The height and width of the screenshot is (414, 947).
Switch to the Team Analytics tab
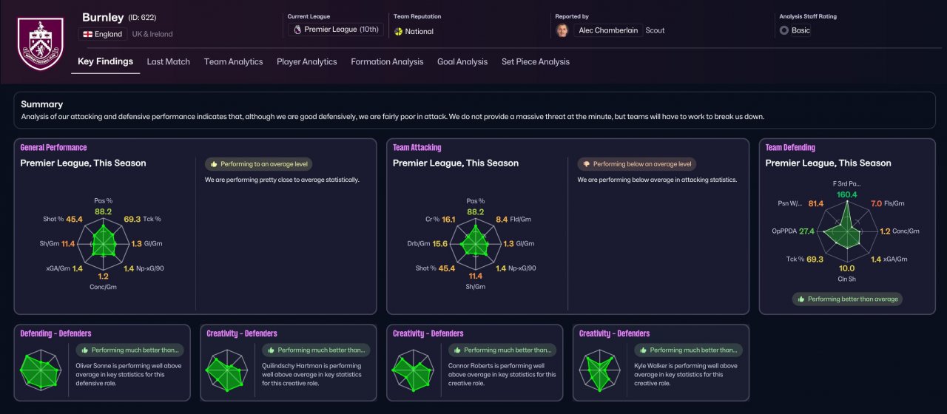click(x=233, y=62)
